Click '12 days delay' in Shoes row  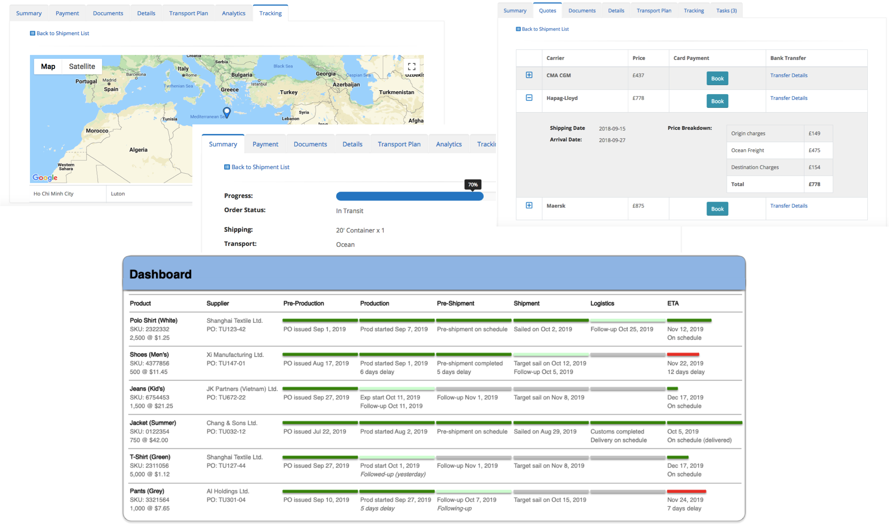tap(686, 372)
